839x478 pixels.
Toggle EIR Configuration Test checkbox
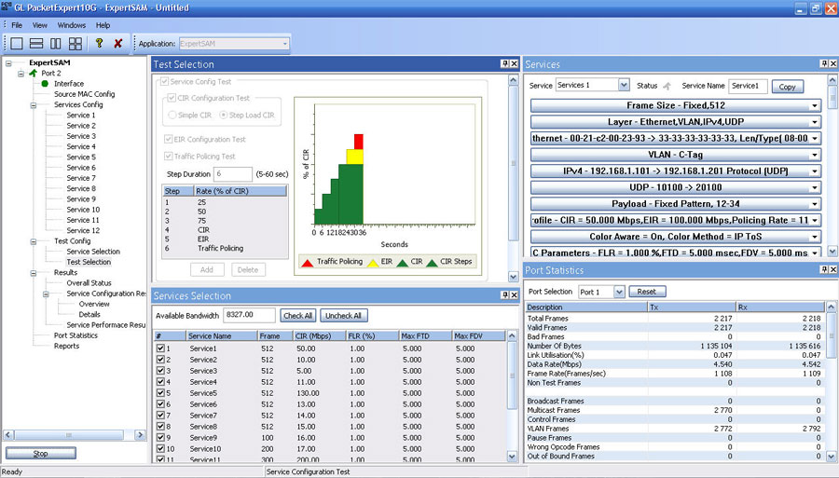[x=168, y=140]
